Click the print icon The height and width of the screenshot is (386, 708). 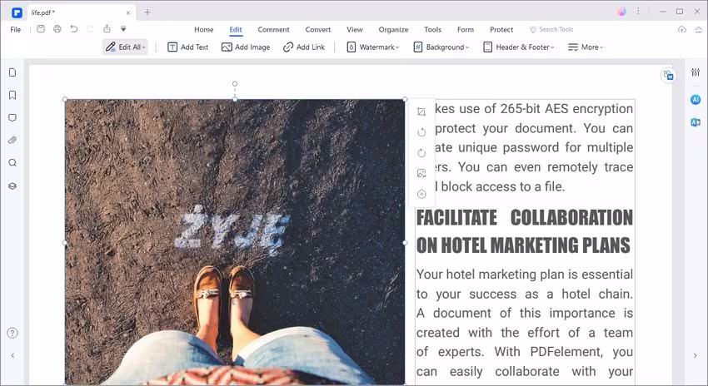(x=57, y=29)
